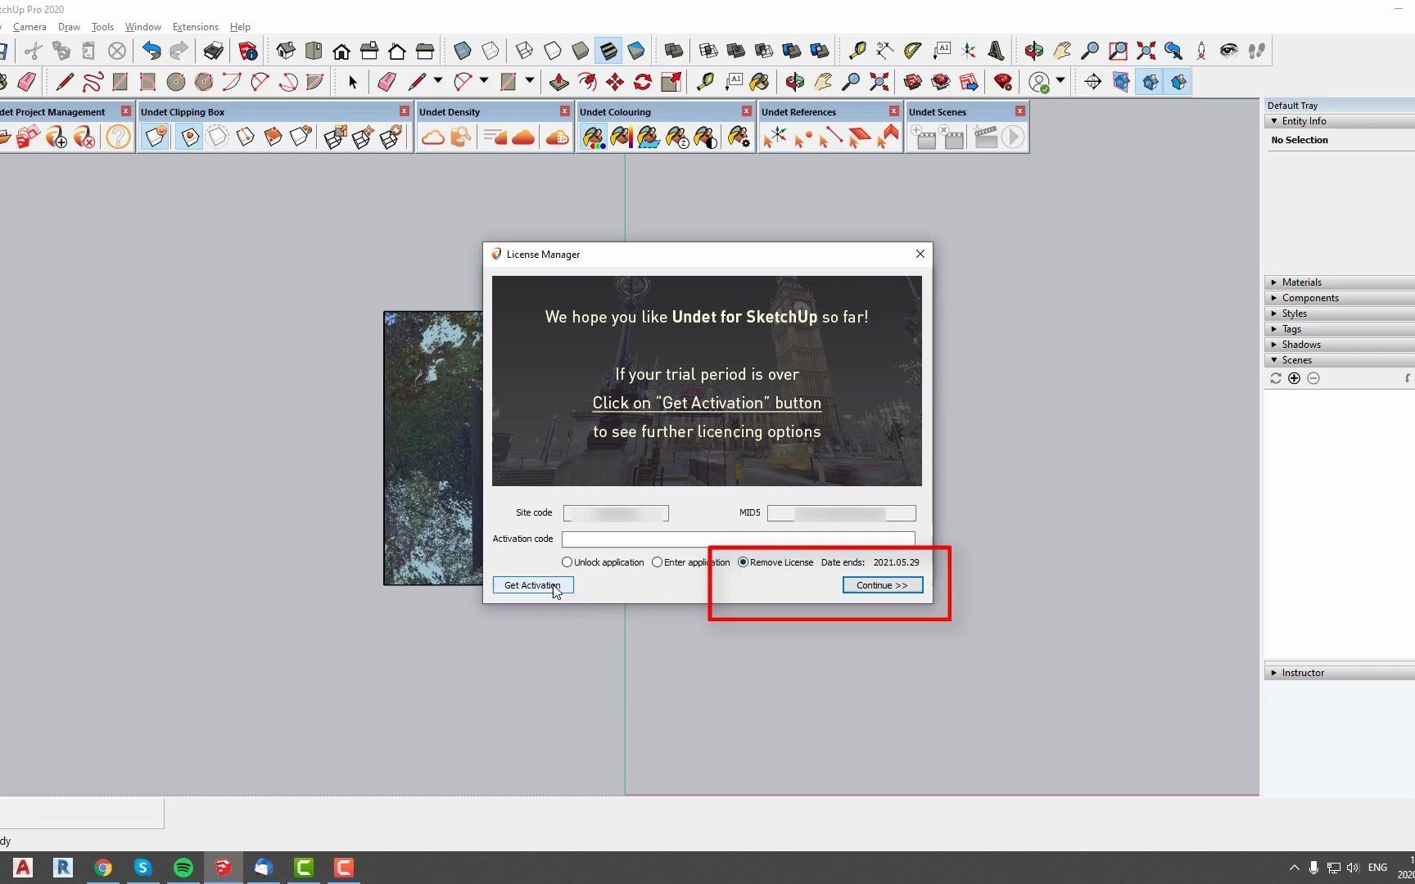Open Model Info from the toolbar
The width and height of the screenshot is (1415, 884).
click(x=248, y=51)
